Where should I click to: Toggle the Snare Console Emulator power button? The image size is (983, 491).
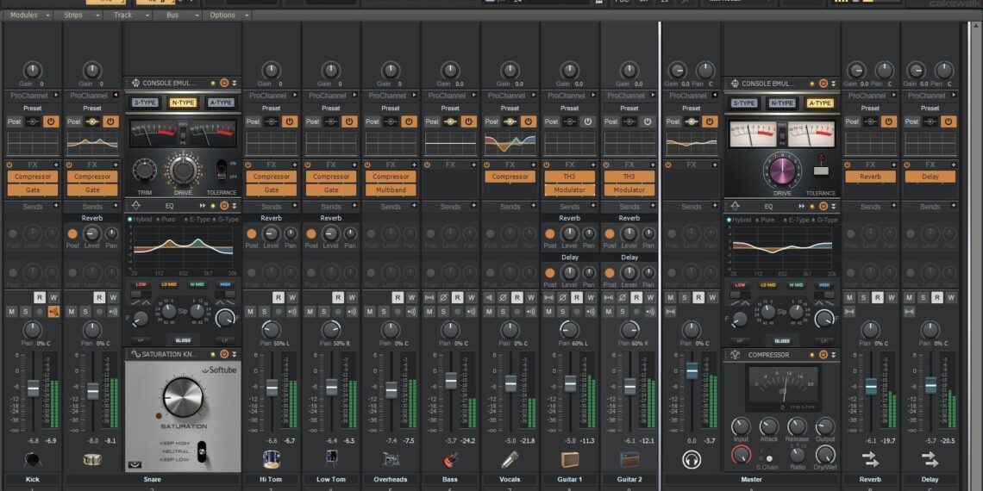pyautogui.click(x=223, y=84)
